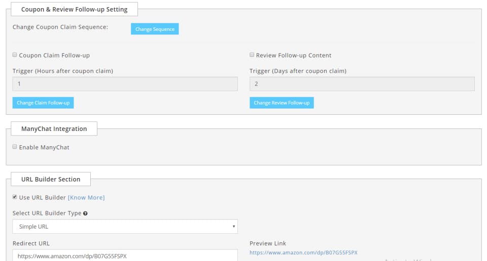Enable ManyChat integration checkbox
Viewport: 487px width, 261px height.
point(15,147)
